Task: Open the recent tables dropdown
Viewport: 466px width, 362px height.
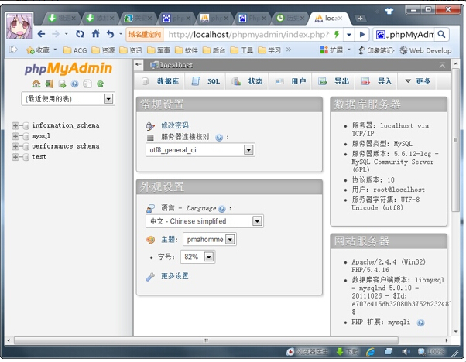Action: (68, 98)
